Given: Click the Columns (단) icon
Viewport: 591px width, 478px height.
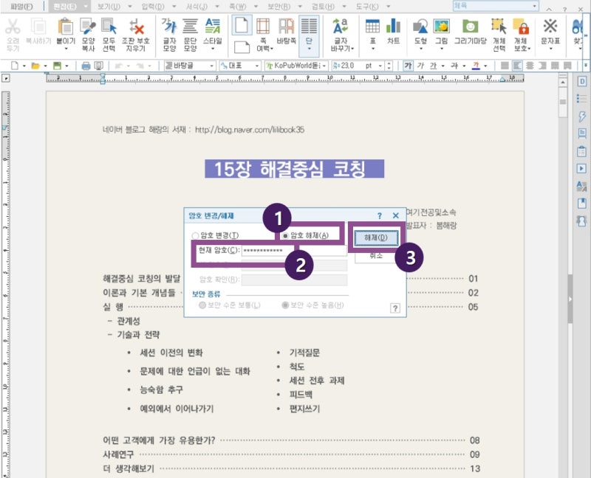Looking at the screenshot, I should point(309,27).
